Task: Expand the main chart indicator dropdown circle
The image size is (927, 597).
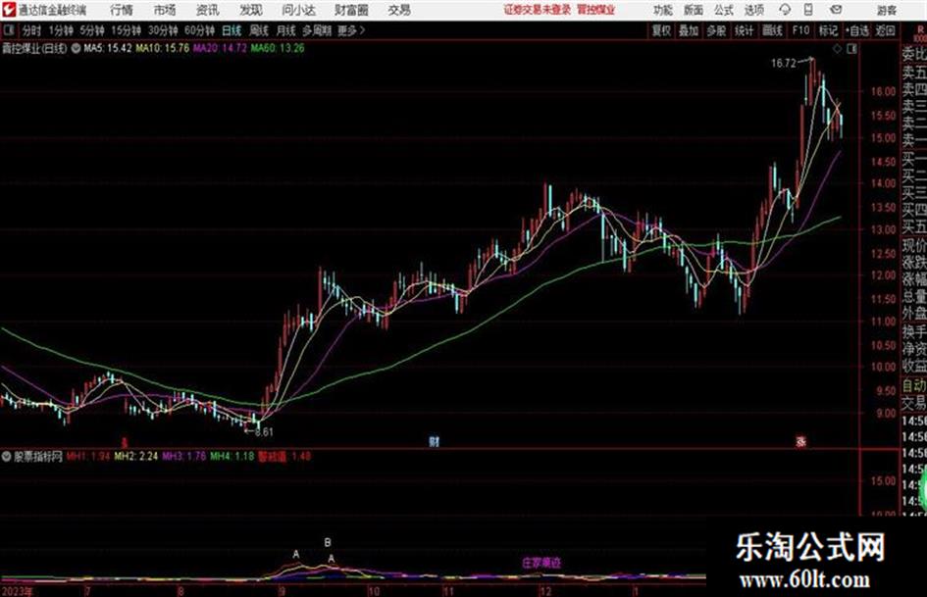Action: click(x=77, y=48)
